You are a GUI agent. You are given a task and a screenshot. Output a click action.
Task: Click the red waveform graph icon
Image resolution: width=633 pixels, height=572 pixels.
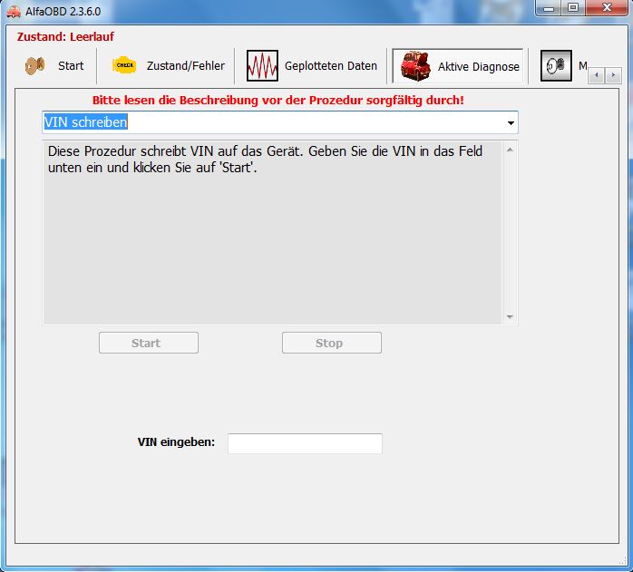click(x=262, y=66)
